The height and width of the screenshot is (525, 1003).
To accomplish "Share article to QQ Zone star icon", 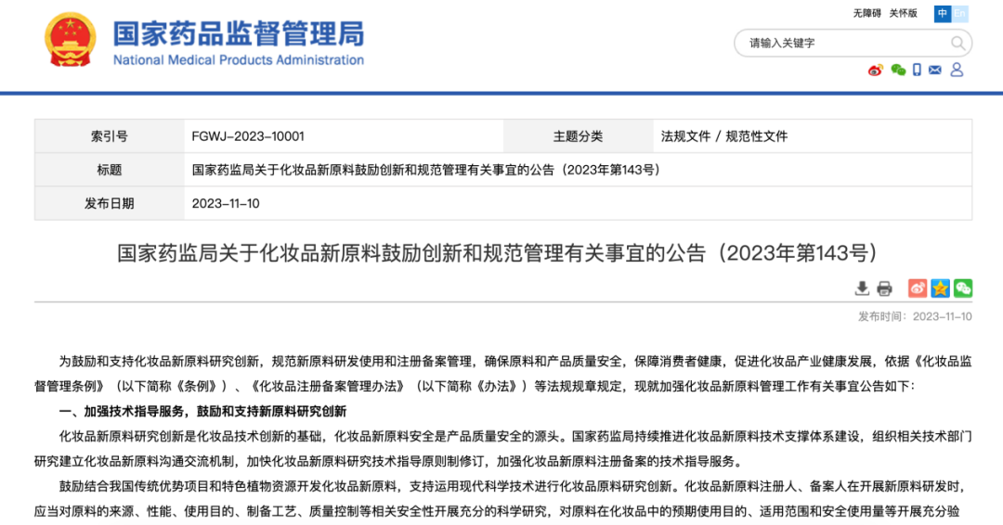I will 940,288.
